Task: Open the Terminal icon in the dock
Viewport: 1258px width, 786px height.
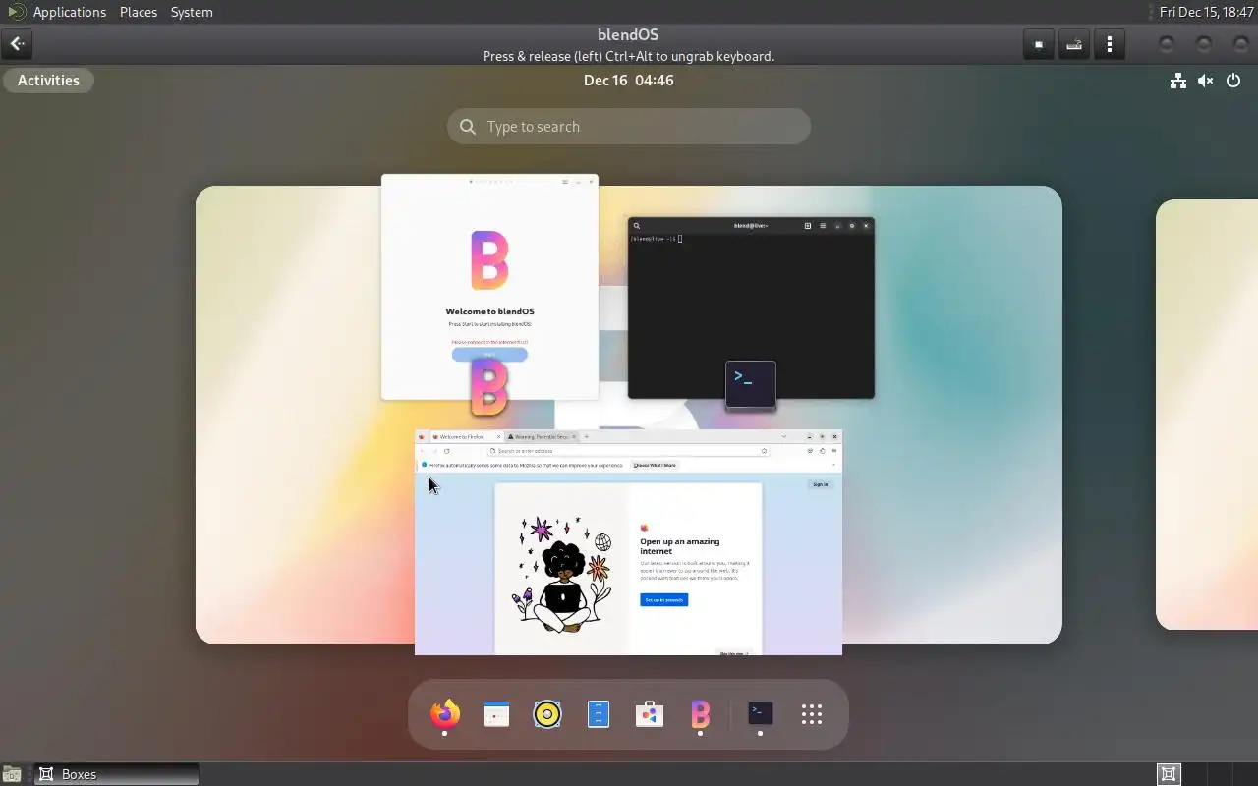Action: coord(760,714)
